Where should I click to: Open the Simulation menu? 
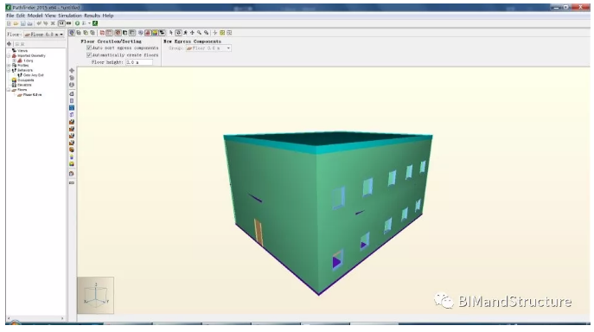point(70,16)
